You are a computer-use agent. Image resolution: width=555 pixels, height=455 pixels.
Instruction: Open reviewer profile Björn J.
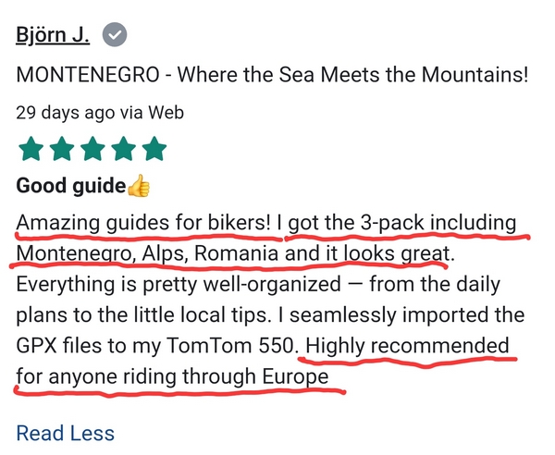tap(53, 35)
